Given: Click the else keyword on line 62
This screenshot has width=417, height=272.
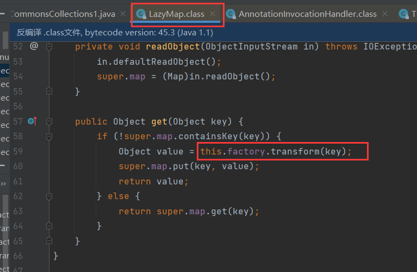Looking at the screenshot, I should (119, 196).
